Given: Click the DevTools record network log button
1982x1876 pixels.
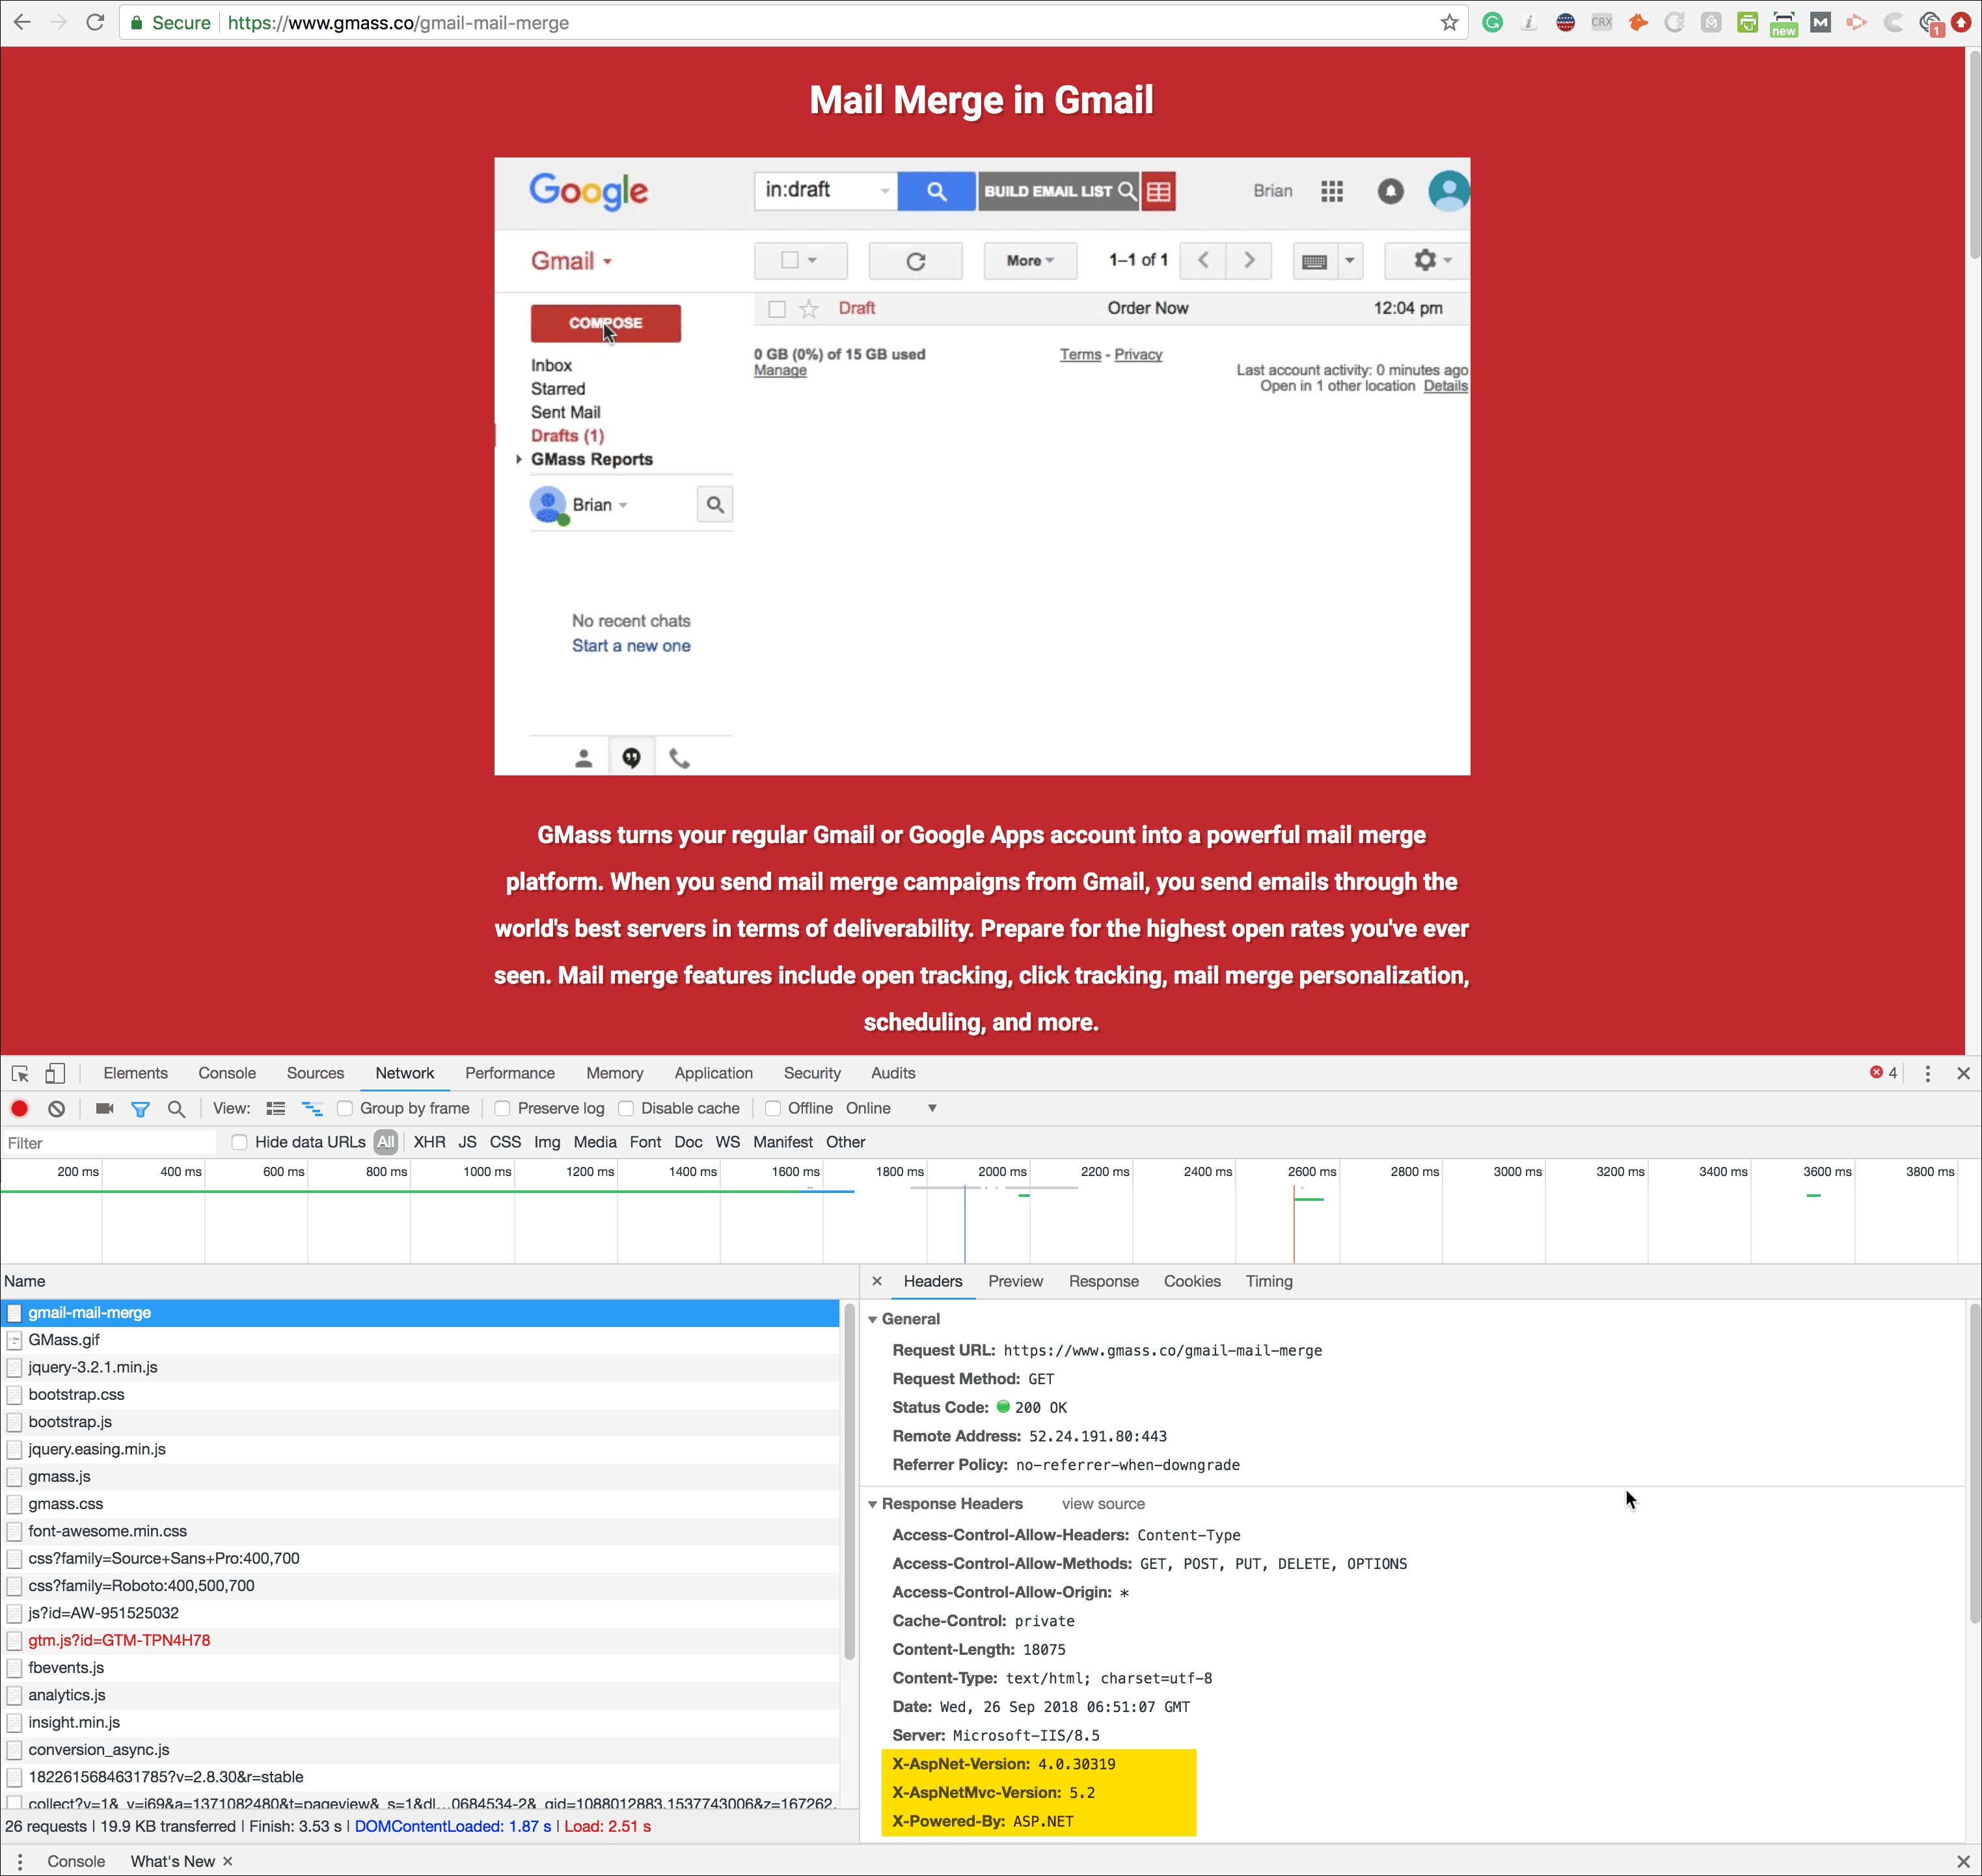Looking at the screenshot, I should [x=19, y=1108].
